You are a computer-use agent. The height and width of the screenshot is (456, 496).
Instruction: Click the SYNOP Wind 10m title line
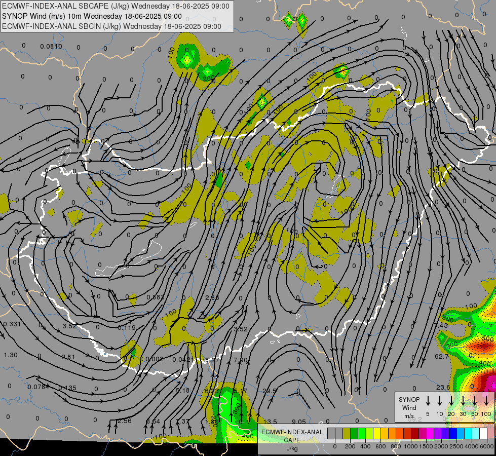(92, 16)
